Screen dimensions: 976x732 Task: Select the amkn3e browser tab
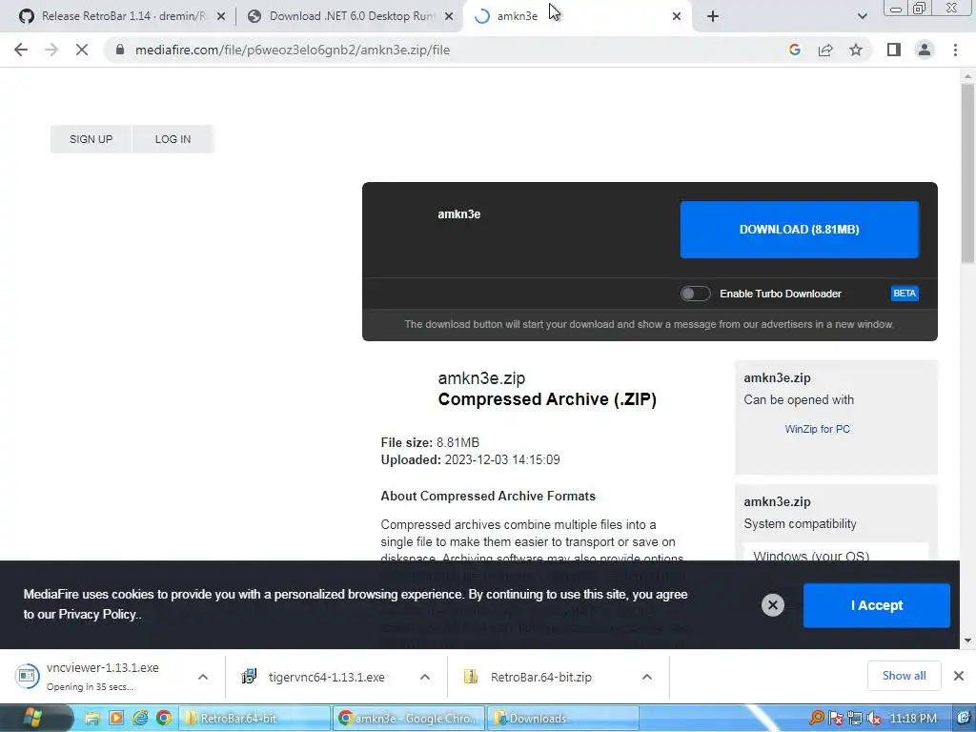[576, 16]
